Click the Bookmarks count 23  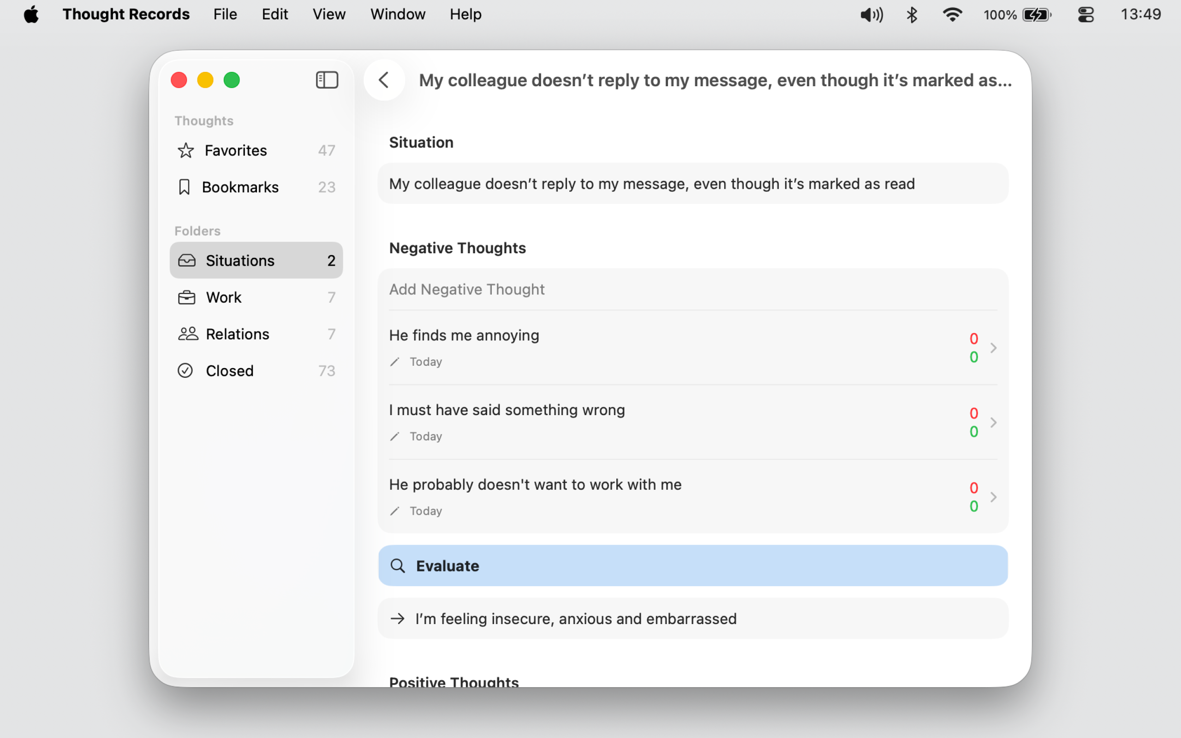(327, 187)
